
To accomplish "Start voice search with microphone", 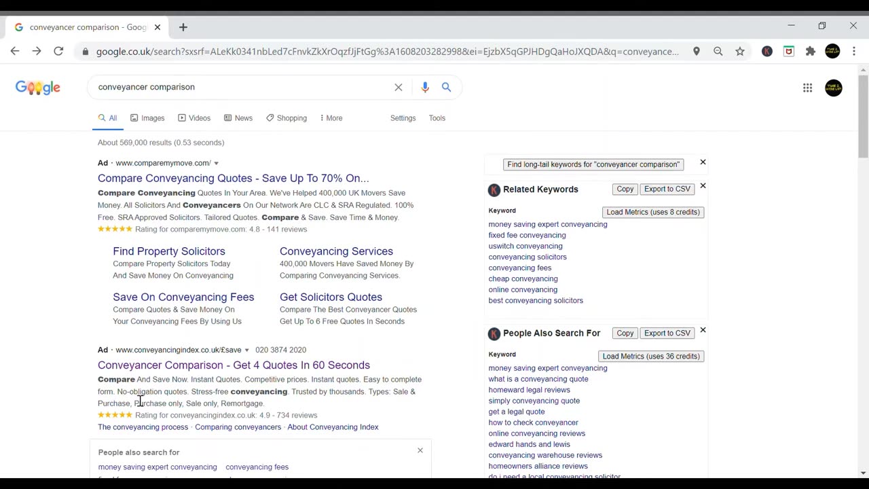I will click(425, 87).
